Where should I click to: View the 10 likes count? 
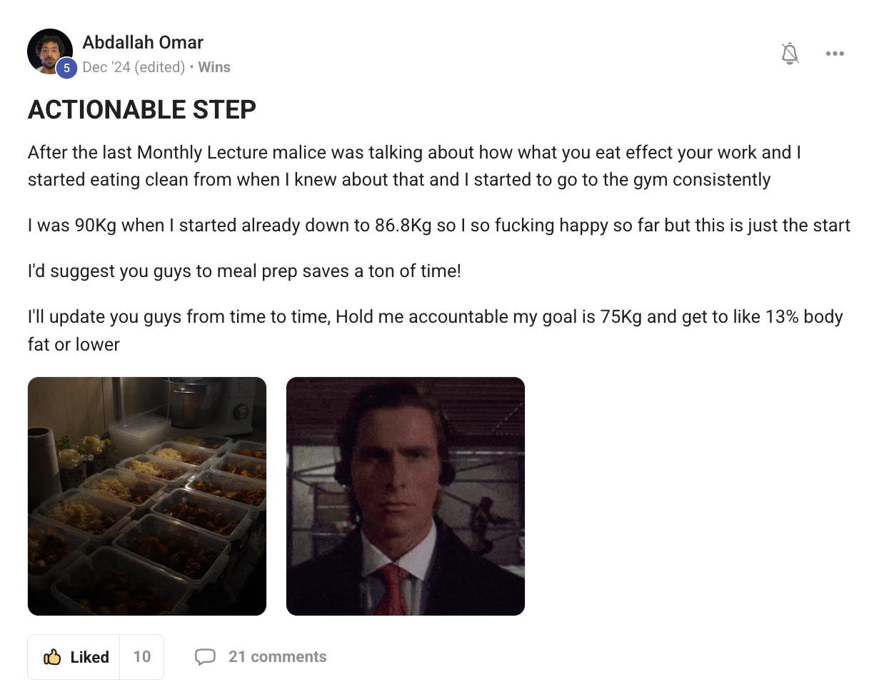coord(142,657)
